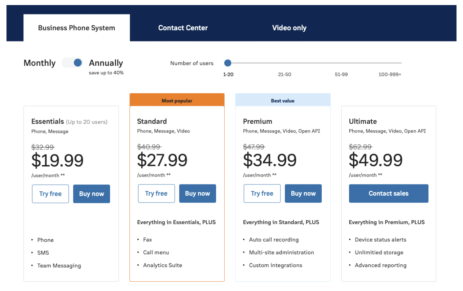Screen dimensions: 463x291
Task: Select the 21-50 users range
Action: click(x=285, y=74)
